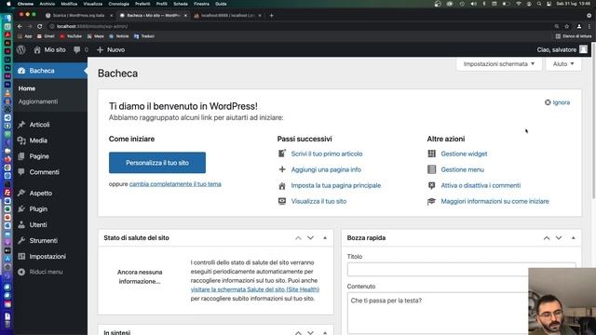
Task: Click the Bacheca dashboard icon in sidebar
Action: click(x=21, y=71)
